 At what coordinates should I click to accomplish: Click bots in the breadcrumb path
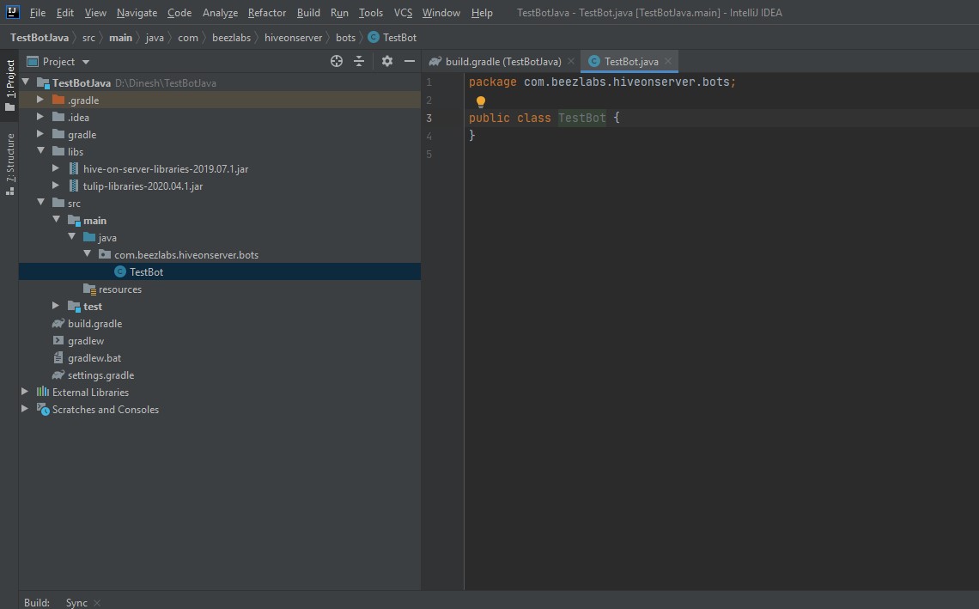click(x=345, y=38)
